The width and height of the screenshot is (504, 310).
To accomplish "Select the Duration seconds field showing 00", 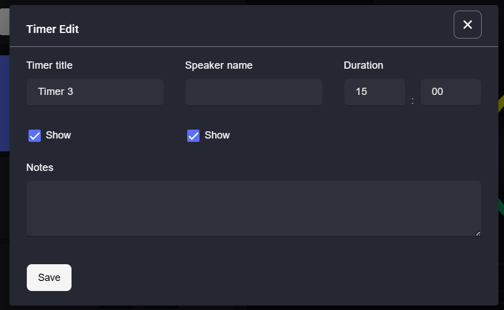I will point(450,92).
